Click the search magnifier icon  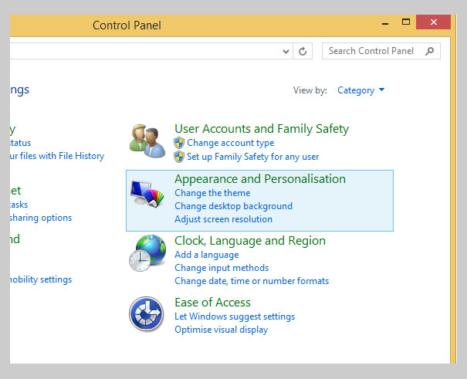click(429, 51)
